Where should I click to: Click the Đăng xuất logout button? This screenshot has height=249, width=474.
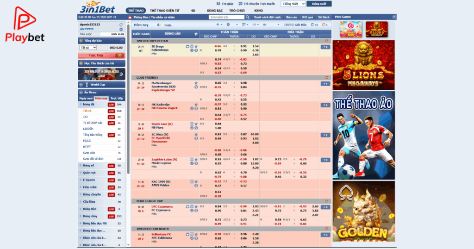[319, 4]
